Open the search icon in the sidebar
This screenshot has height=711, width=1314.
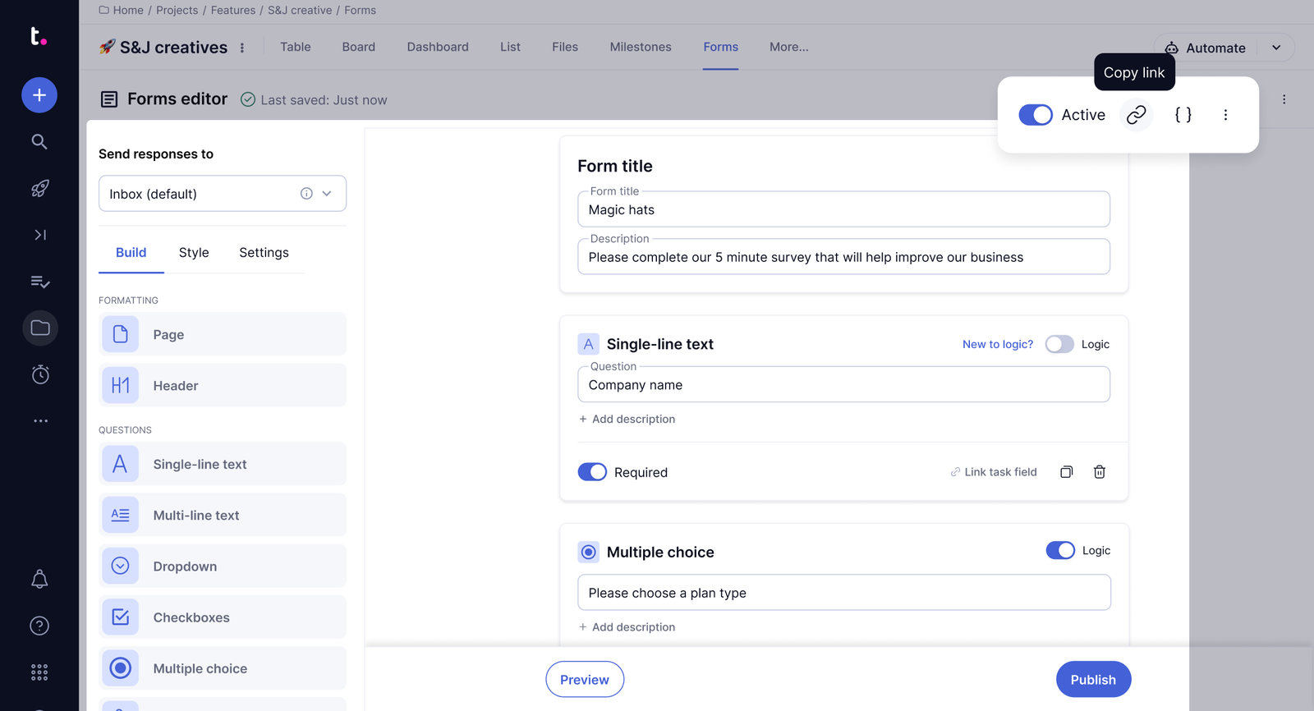pos(39,142)
